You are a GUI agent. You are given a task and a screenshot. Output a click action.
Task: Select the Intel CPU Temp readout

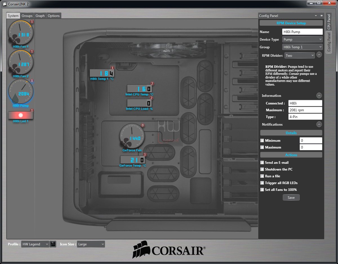(x=139, y=89)
